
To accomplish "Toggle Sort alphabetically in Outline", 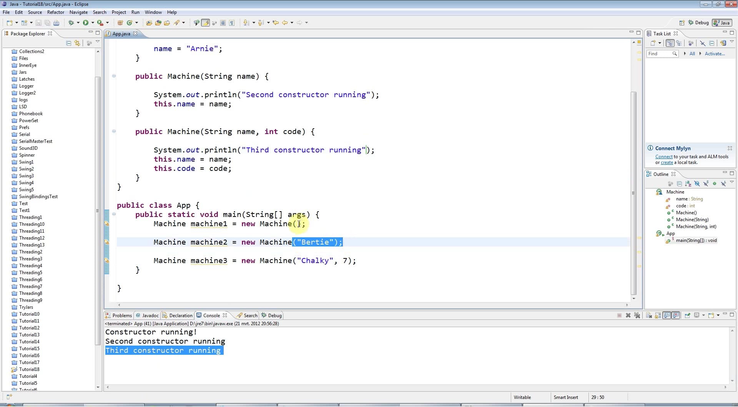I will [x=688, y=184].
